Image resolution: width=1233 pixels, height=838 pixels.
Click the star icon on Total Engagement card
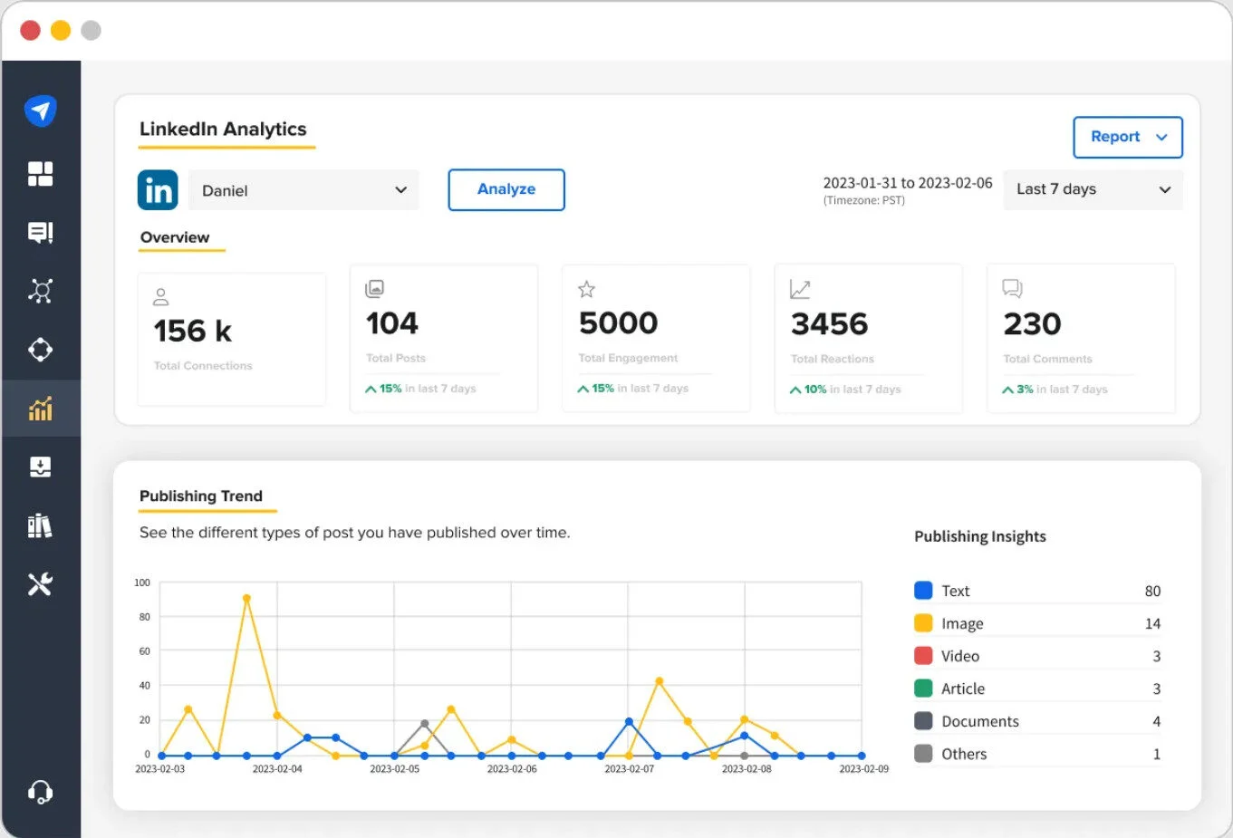[x=587, y=289]
